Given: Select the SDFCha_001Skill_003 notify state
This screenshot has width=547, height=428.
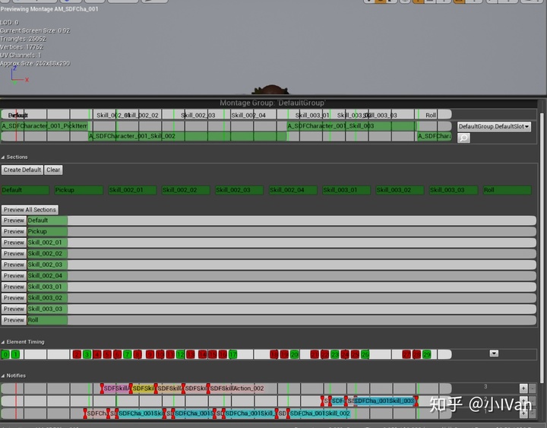Looking at the screenshot, I should pos(384,401).
